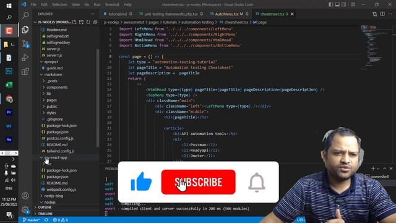Click the blue thumbs-up like icon

(x=141, y=181)
